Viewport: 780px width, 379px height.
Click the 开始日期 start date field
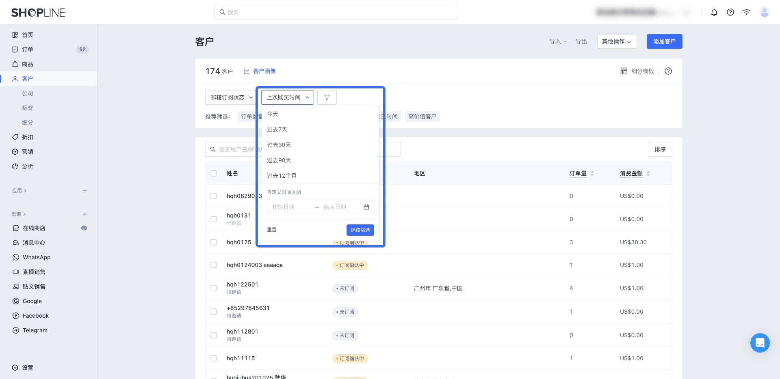(288, 207)
